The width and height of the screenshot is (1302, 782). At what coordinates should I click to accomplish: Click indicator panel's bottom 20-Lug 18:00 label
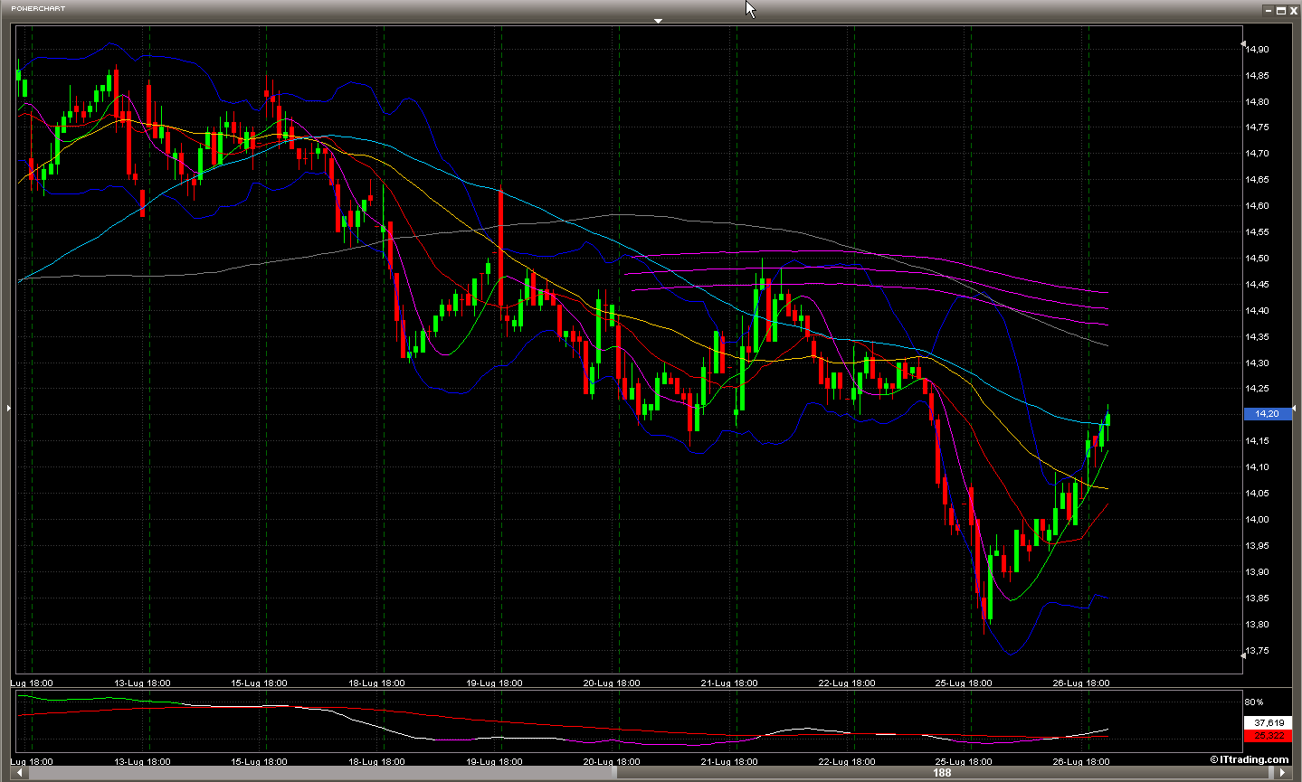point(612,761)
